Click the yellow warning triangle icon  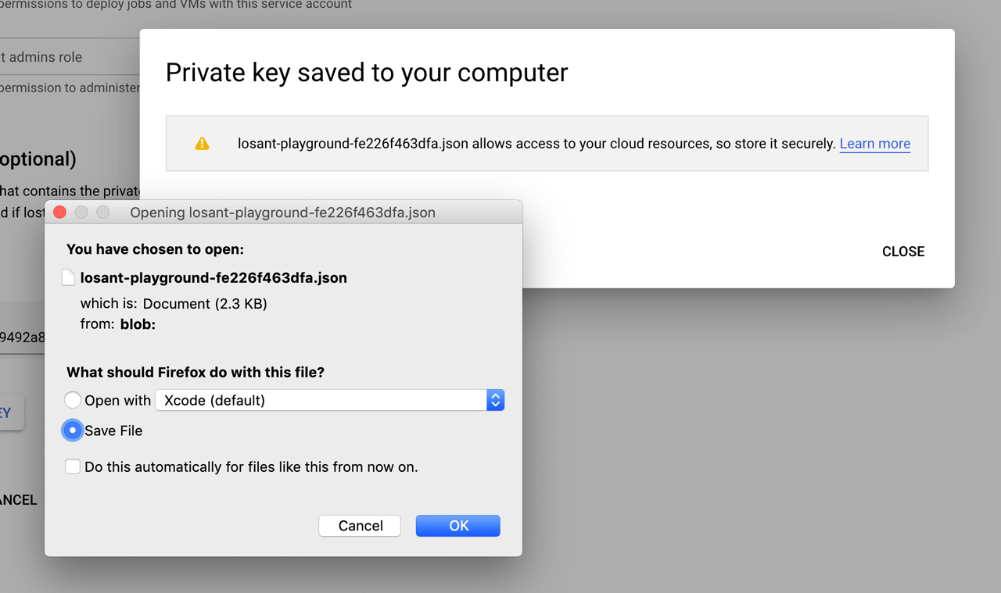pyautogui.click(x=202, y=144)
